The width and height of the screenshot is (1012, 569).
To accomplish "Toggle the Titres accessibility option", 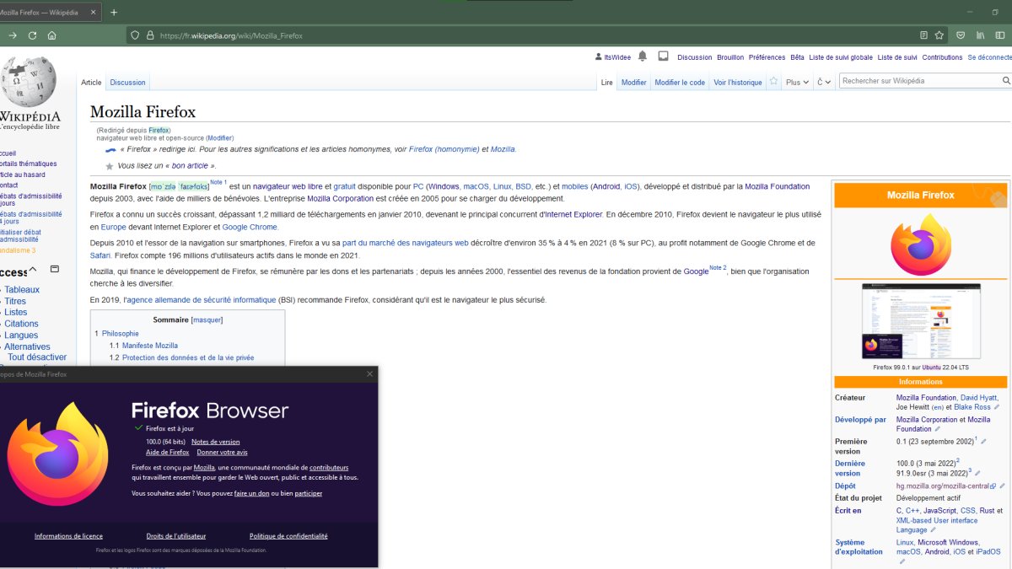I will [x=15, y=301].
